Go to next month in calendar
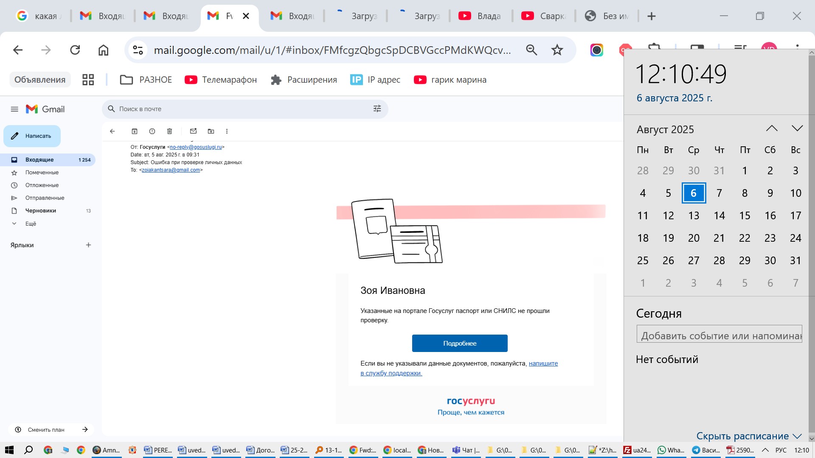The width and height of the screenshot is (815, 458). pyautogui.click(x=797, y=128)
